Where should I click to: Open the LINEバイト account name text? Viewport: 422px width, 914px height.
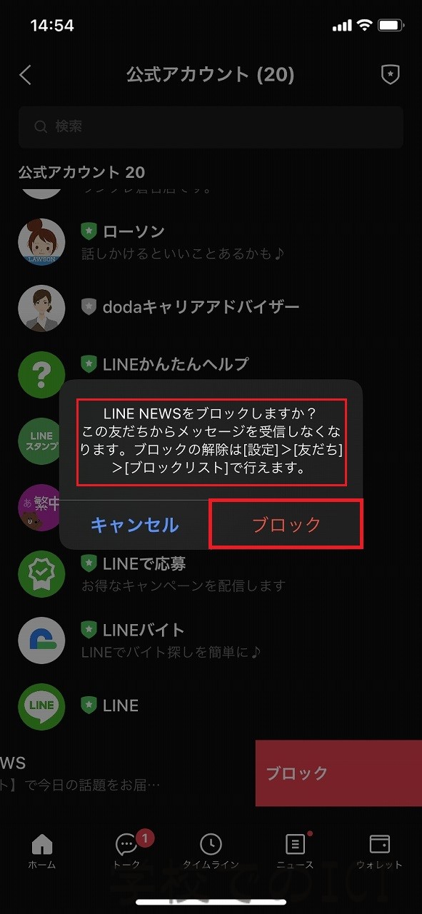(144, 630)
